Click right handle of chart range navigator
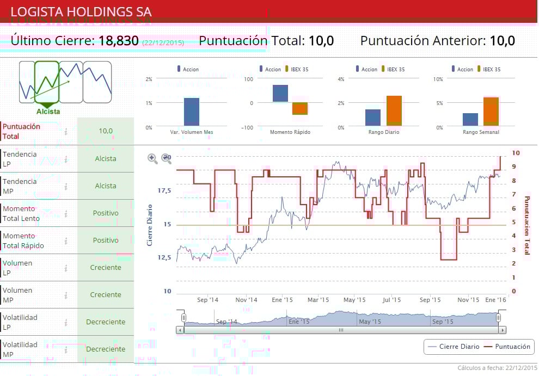This screenshot has height=376, width=539. click(498, 318)
